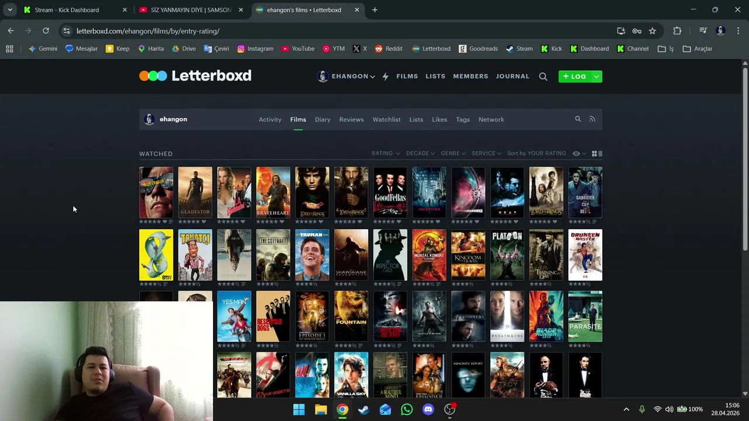The width and height of the screenshot is (749, 421).
Task: Open the Gladiator film poster
Action: point(195,192)
